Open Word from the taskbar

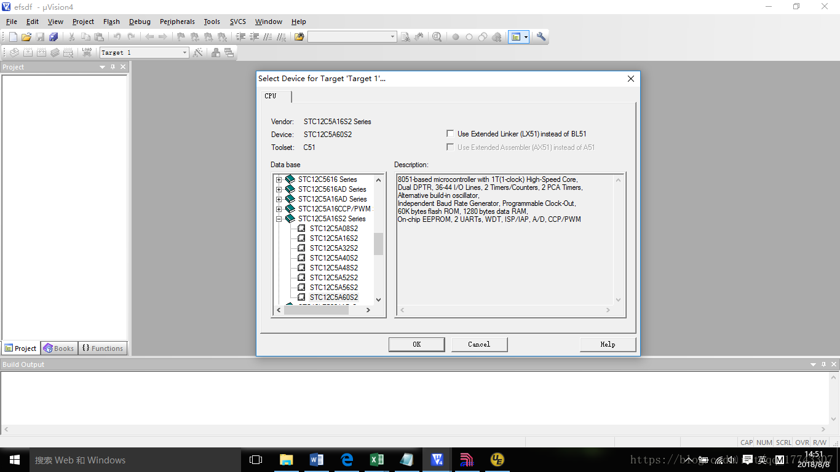317,460
